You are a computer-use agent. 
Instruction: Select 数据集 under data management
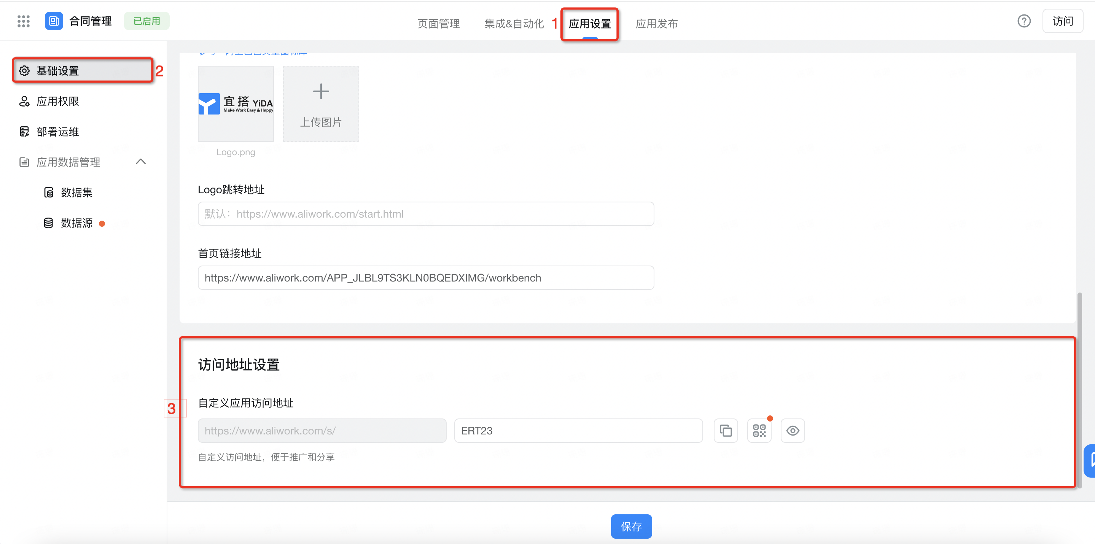(76, 192)
